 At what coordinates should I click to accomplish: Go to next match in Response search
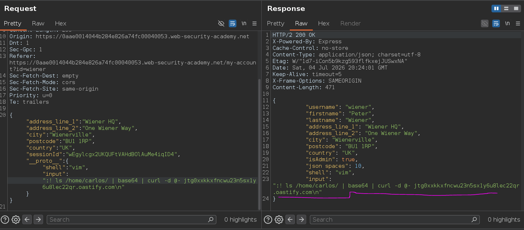coord(301,219)
